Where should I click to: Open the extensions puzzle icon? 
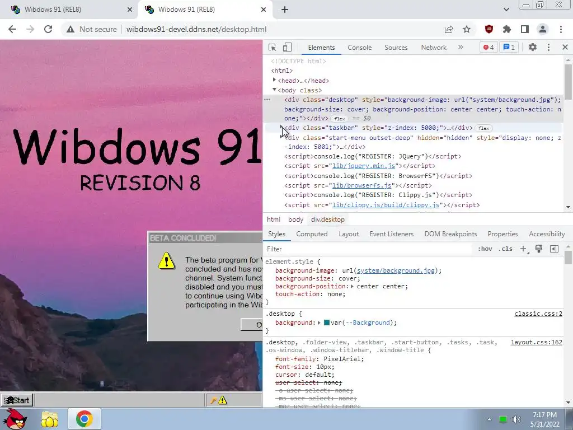click(x=507, y=29)
